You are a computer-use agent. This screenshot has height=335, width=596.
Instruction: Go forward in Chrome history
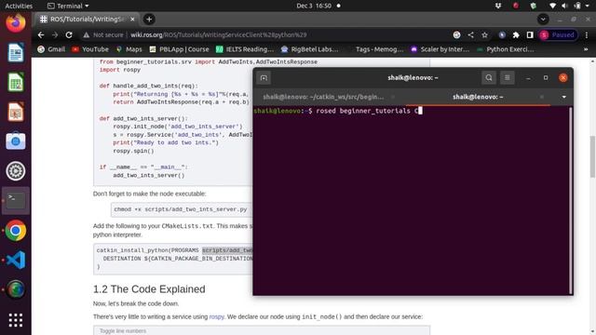tap(55, 35)
